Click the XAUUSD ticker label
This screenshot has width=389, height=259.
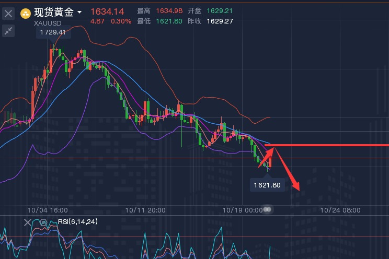[x=48, y=22]
